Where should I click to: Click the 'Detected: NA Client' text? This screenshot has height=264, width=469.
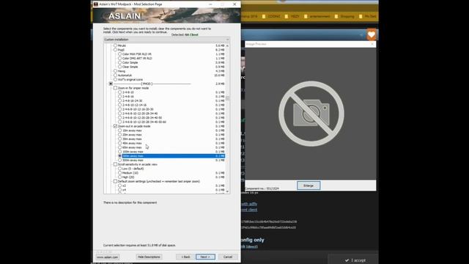(x=185, y=34)
